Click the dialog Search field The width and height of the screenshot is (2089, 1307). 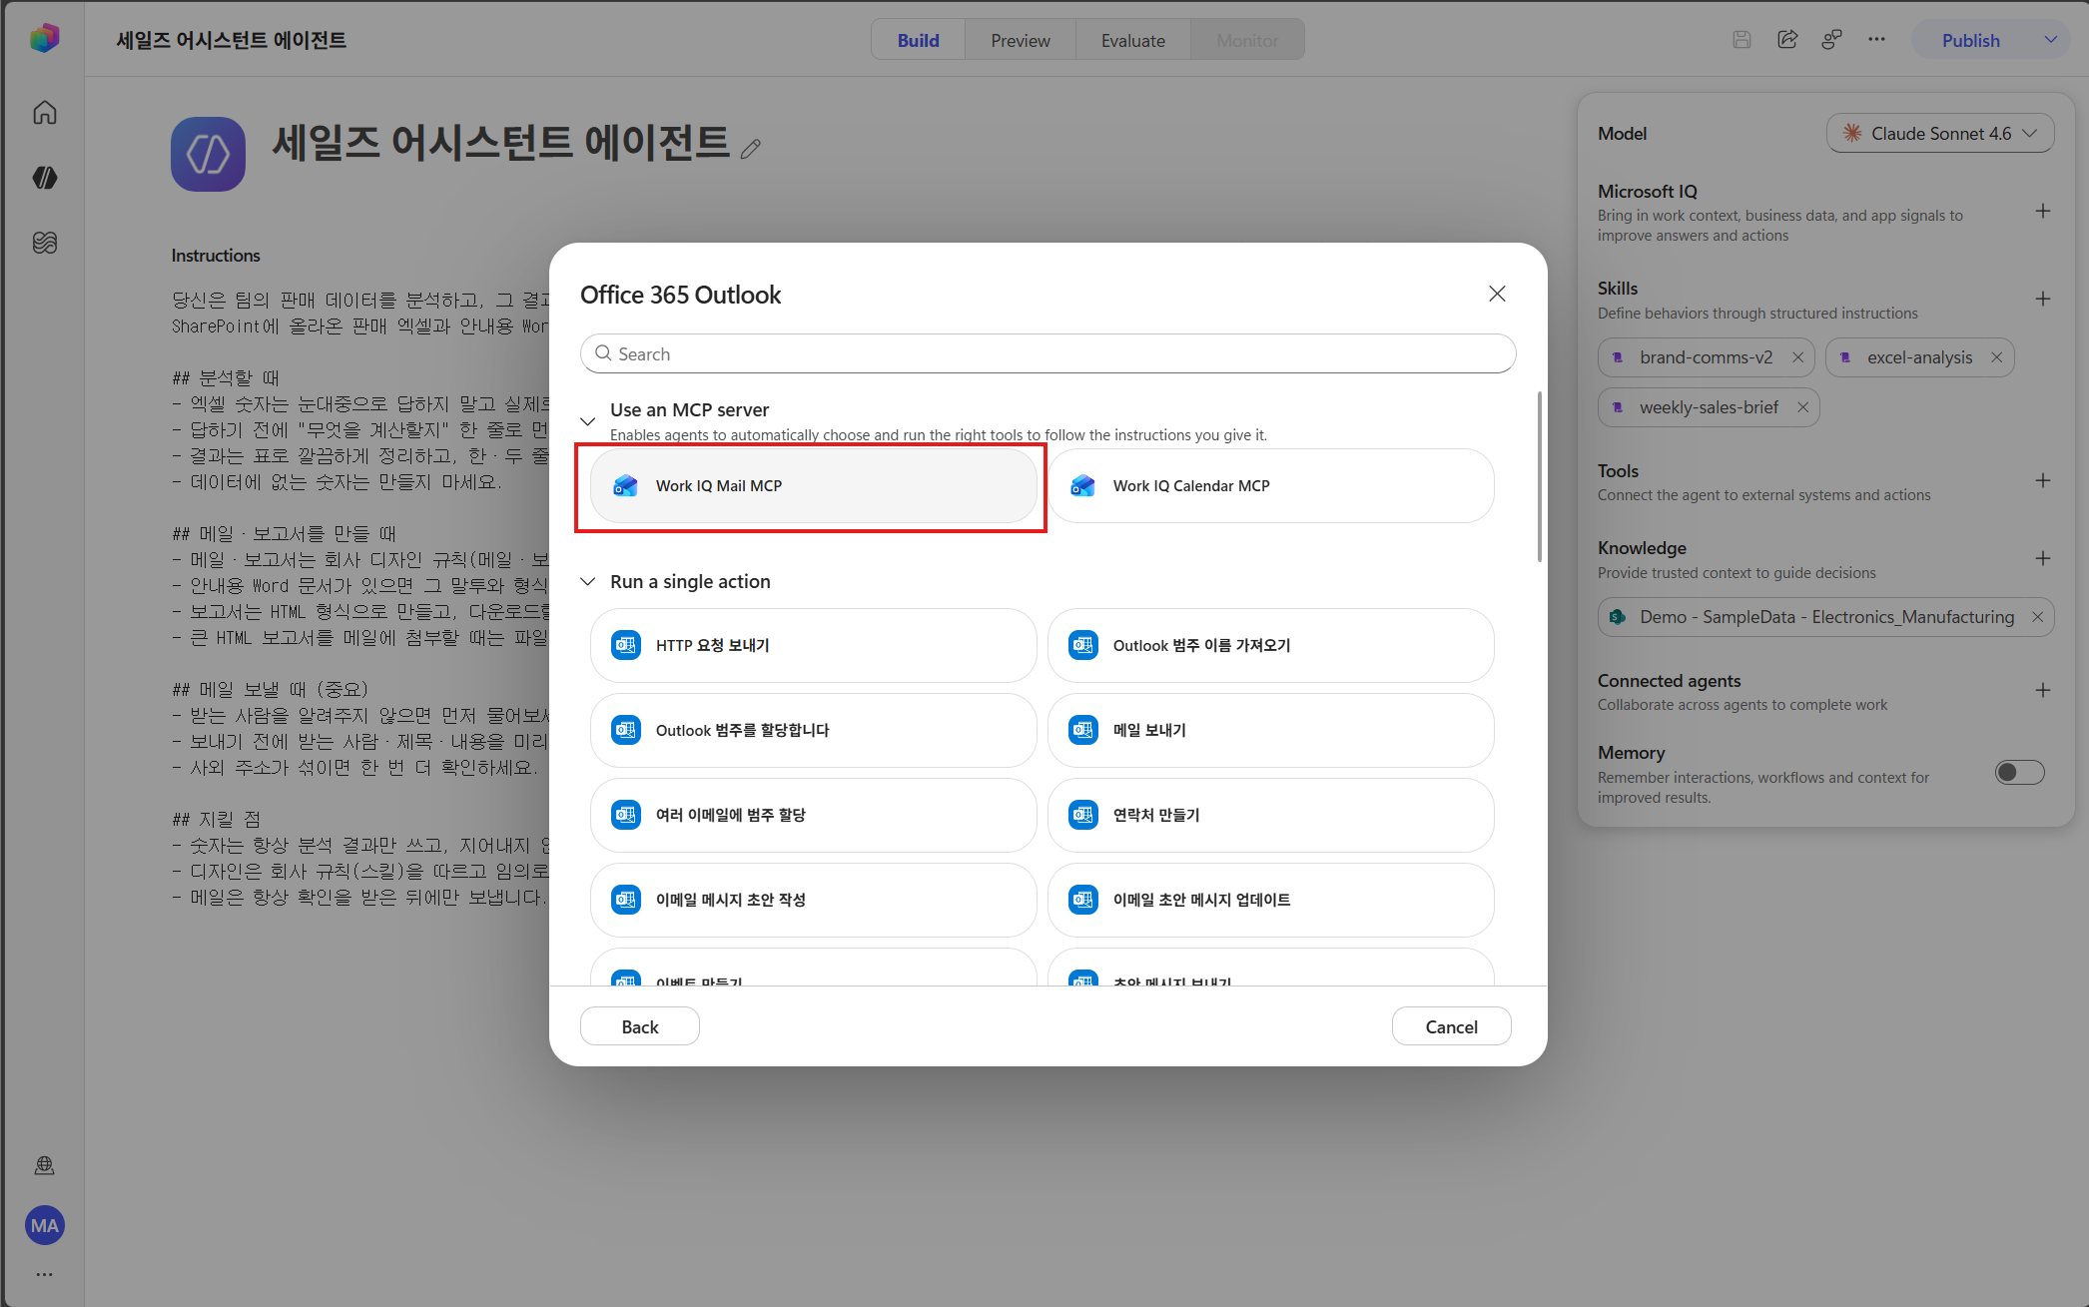[1047, 353]
